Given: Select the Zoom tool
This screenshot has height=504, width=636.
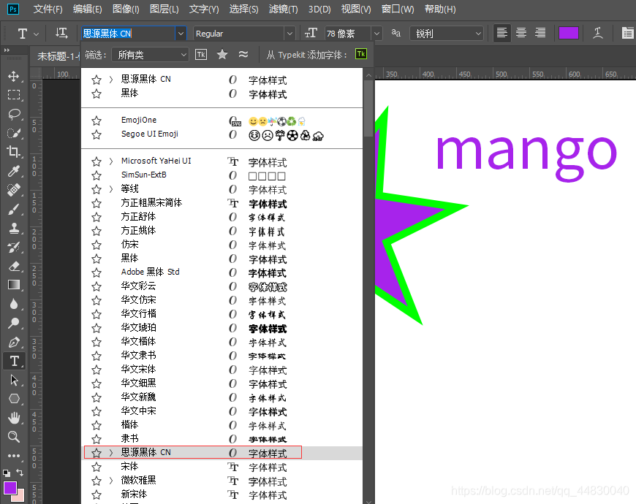Looking at the screenshot, I should tap(14, 437).
